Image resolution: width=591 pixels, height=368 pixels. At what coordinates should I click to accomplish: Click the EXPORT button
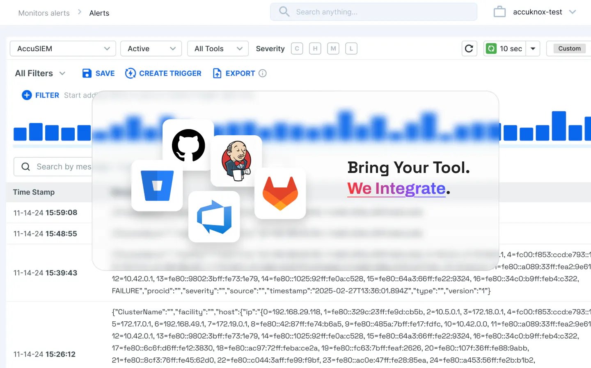click(x=234, y=73)
